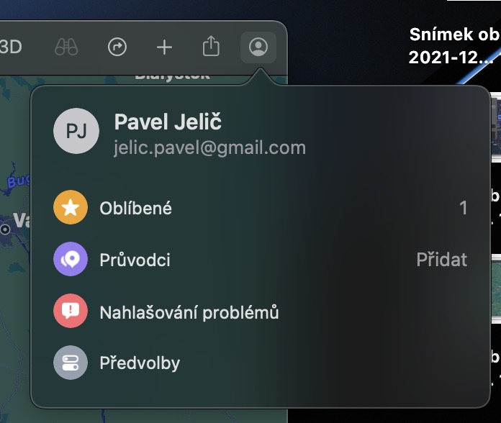Select the Snímek obrazovky desktop file

[x=455, y=46]
